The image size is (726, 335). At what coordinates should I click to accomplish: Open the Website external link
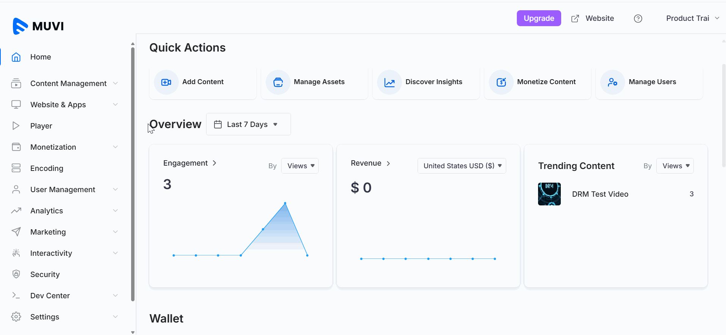point(593,19)
